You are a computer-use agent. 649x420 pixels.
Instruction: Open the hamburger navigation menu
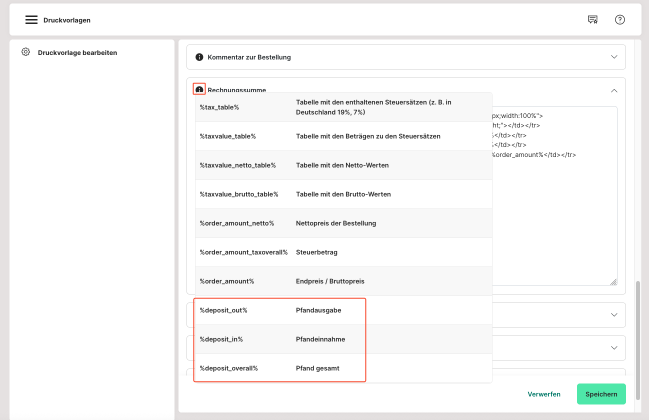31,20
